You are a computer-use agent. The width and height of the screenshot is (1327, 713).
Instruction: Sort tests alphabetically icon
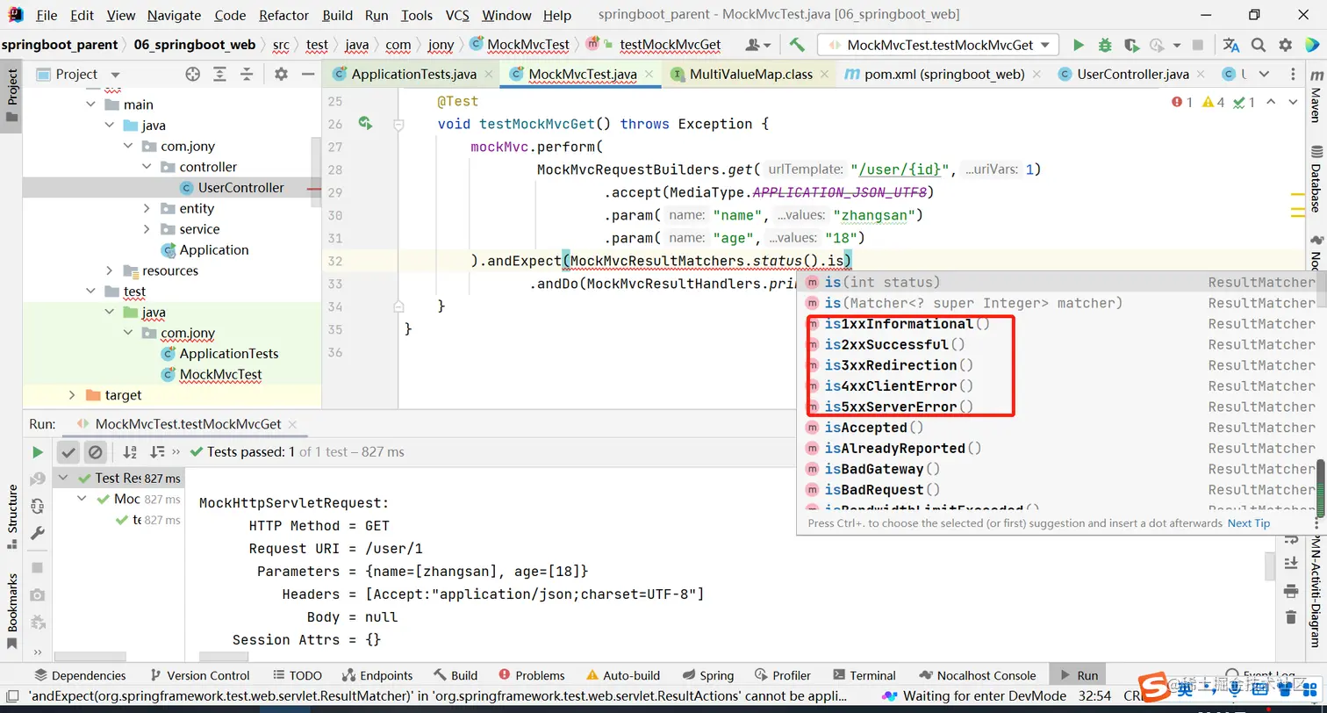coord(130,452)
